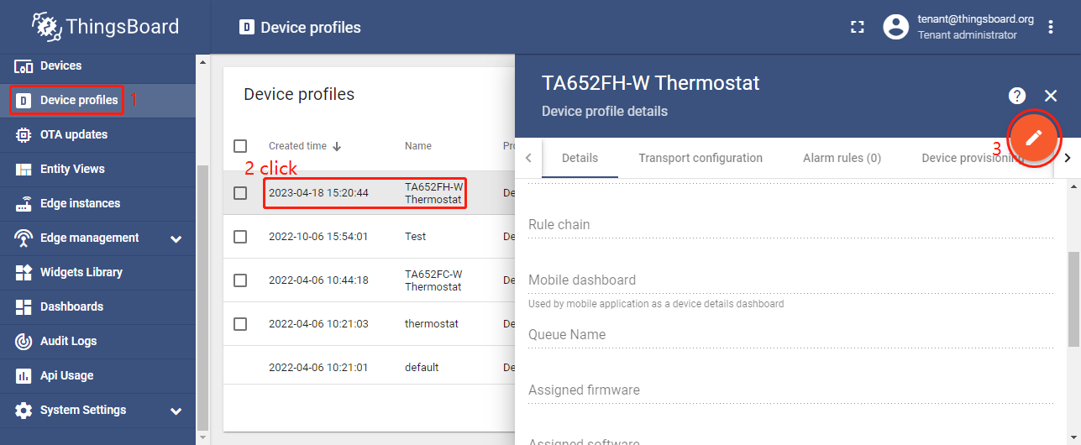The image size is (1081, 445).
Task: Click the System Settings gear icon
Action: [x=24, y=410]
